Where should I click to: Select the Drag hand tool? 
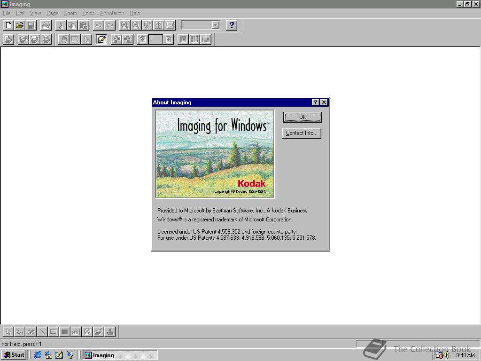[x=63, y=39]
